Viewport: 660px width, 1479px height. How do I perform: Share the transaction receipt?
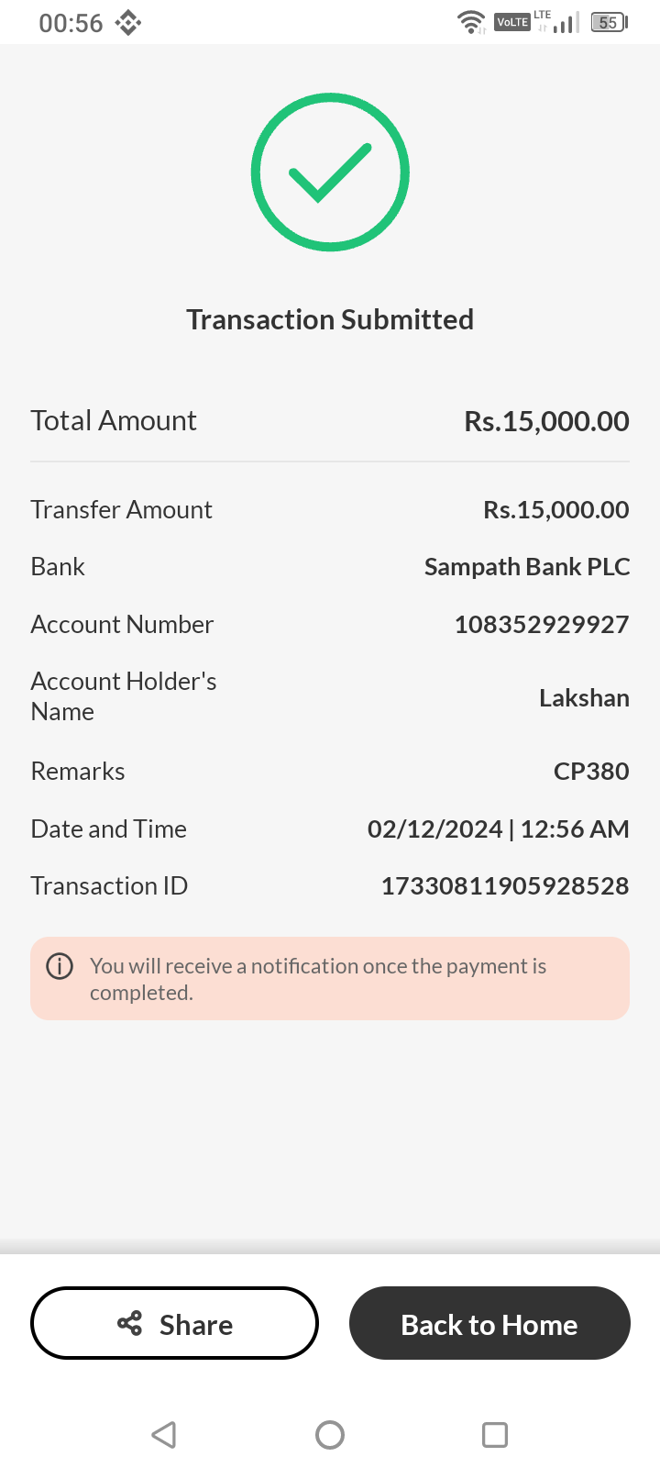(x=174, y=1323)
